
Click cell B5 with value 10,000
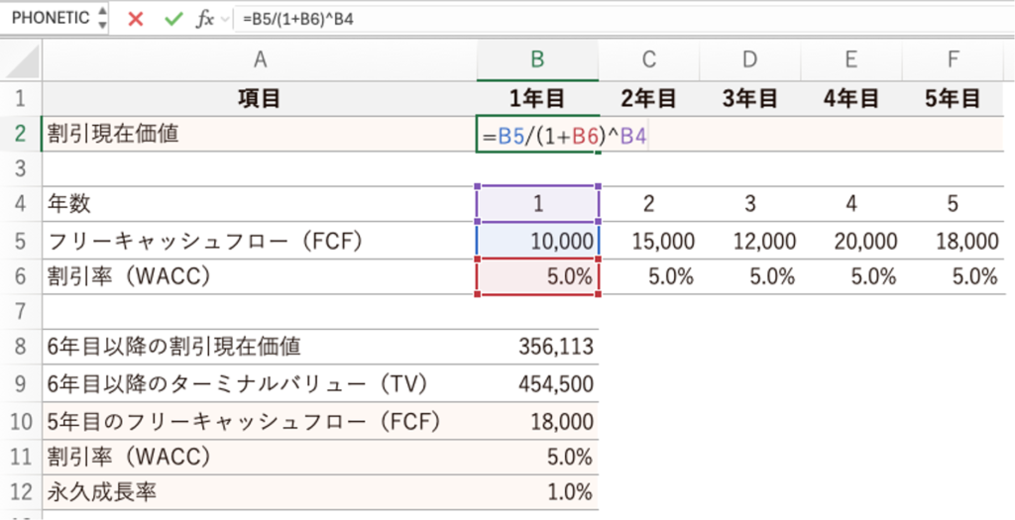point(537,241)
